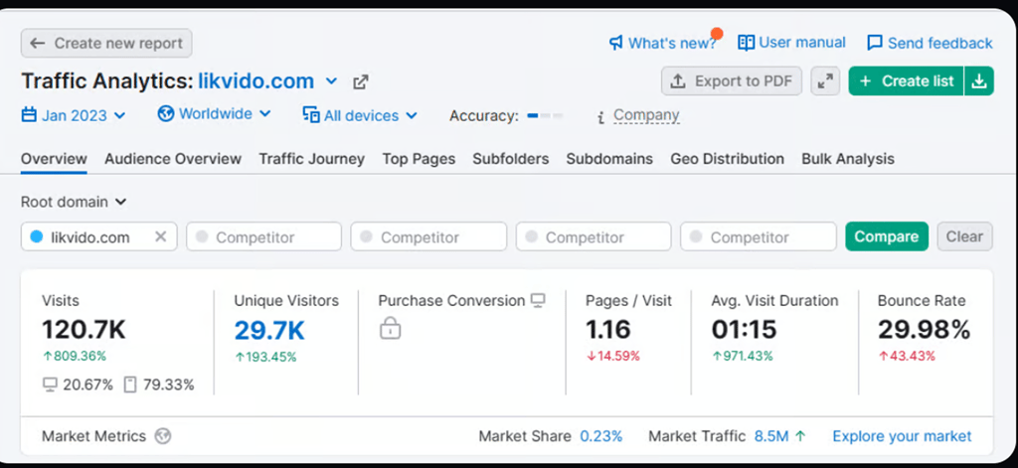This screenshot has width=1018, height=468.
Task: Click the megaphone What's new icon
Action: [x=616, y=44]
